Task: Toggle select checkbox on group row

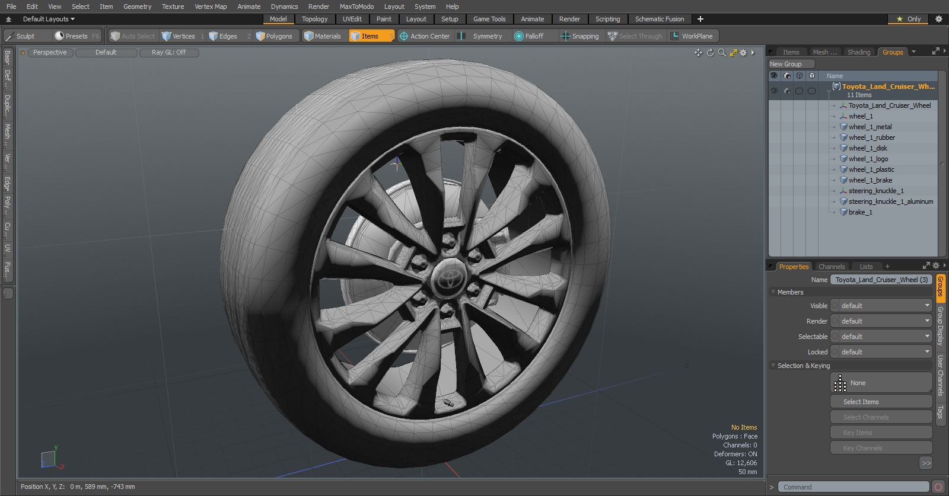Action: tap(800, 91)
